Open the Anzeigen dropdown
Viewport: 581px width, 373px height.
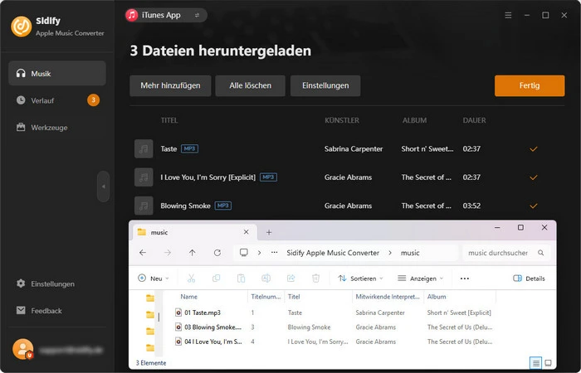[420, 279]
